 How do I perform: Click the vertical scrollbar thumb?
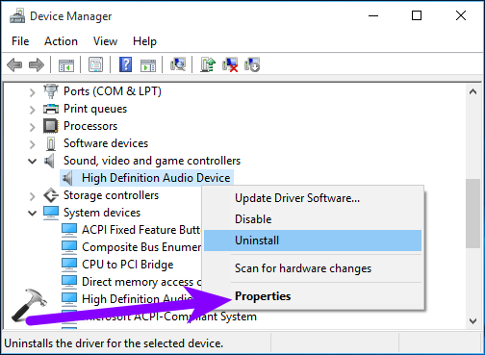point(472,214)
